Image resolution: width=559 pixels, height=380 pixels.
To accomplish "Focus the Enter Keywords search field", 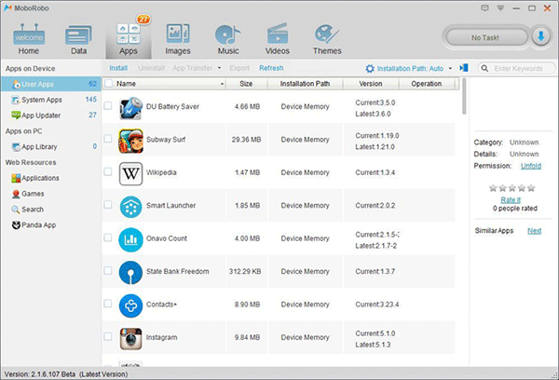I will pos(518,68).
